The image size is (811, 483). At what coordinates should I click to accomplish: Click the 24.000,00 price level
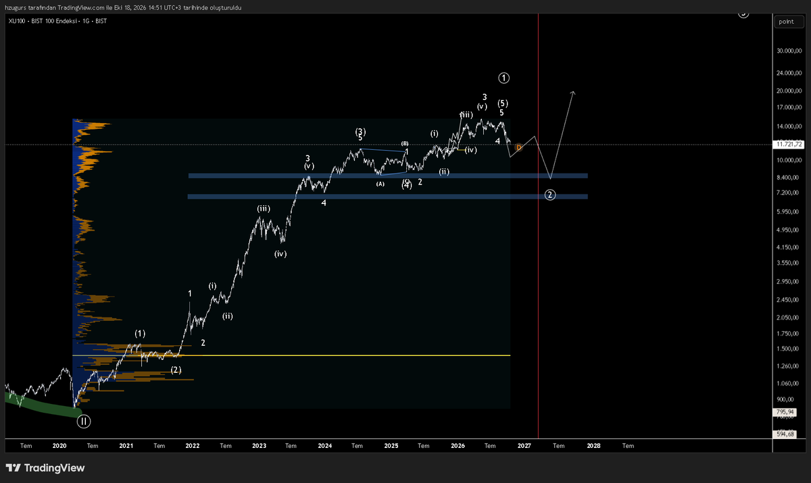coord(789,73)
